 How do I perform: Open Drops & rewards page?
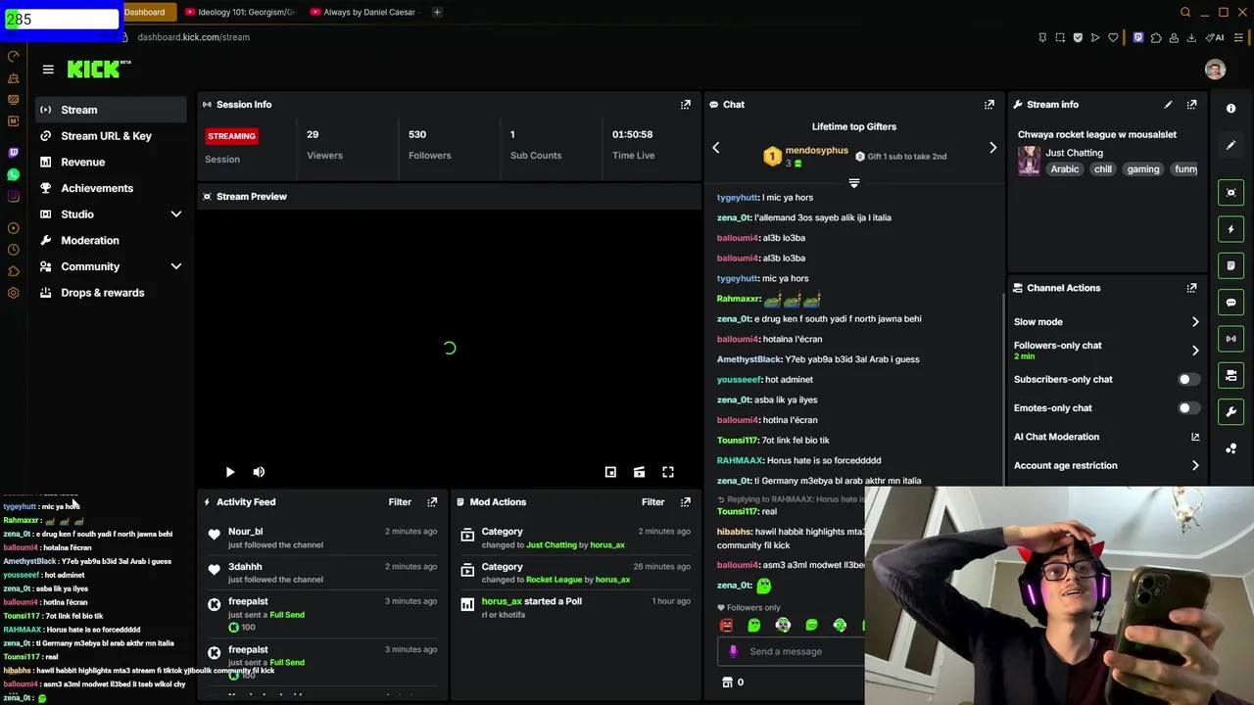coord(110,293)
